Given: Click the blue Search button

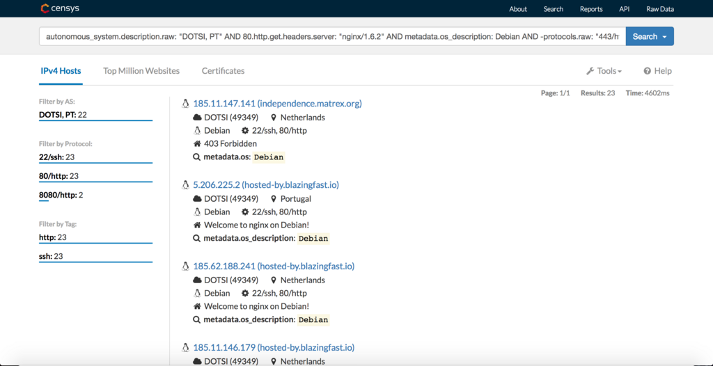Looking at the screenshot, I should [645, 36].
